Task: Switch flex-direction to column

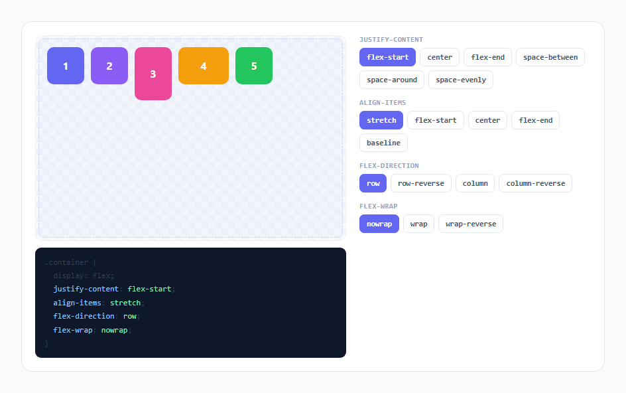Action: pos(475,183)
